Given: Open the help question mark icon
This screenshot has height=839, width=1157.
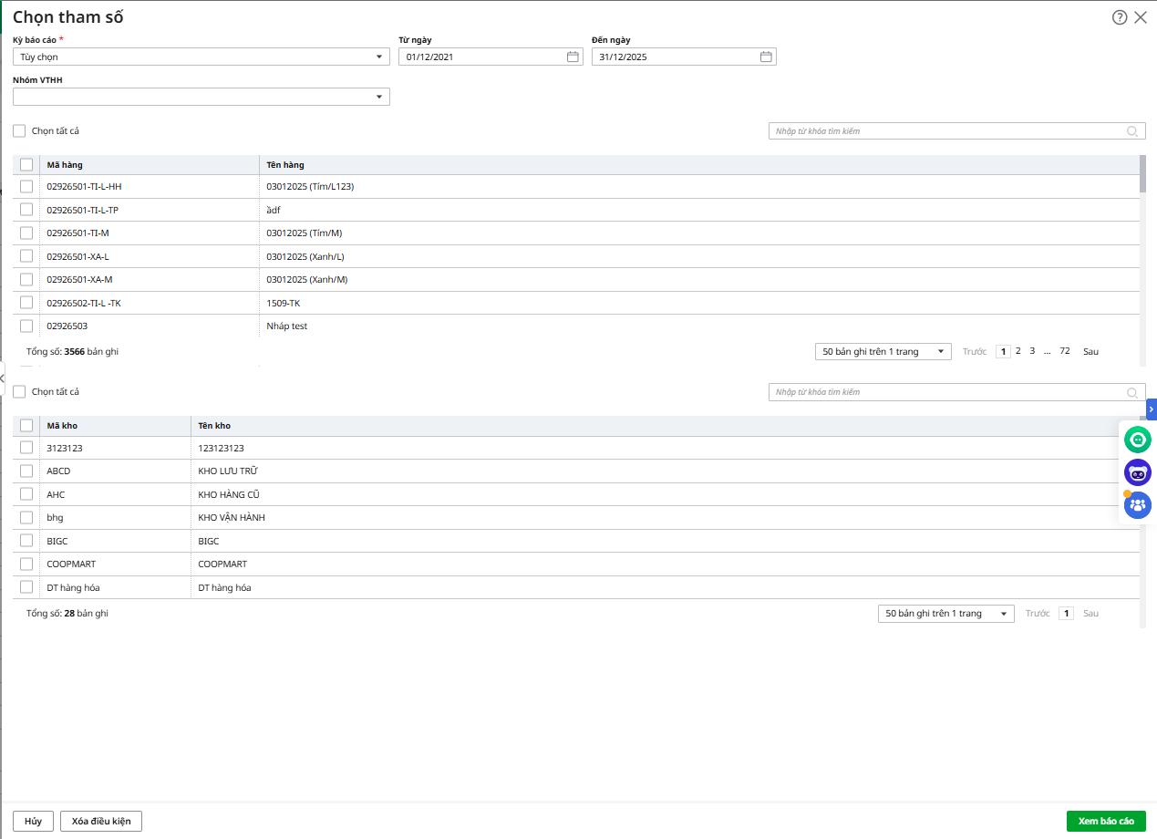Looking at the screenshot, I should tap(1120, 17).
